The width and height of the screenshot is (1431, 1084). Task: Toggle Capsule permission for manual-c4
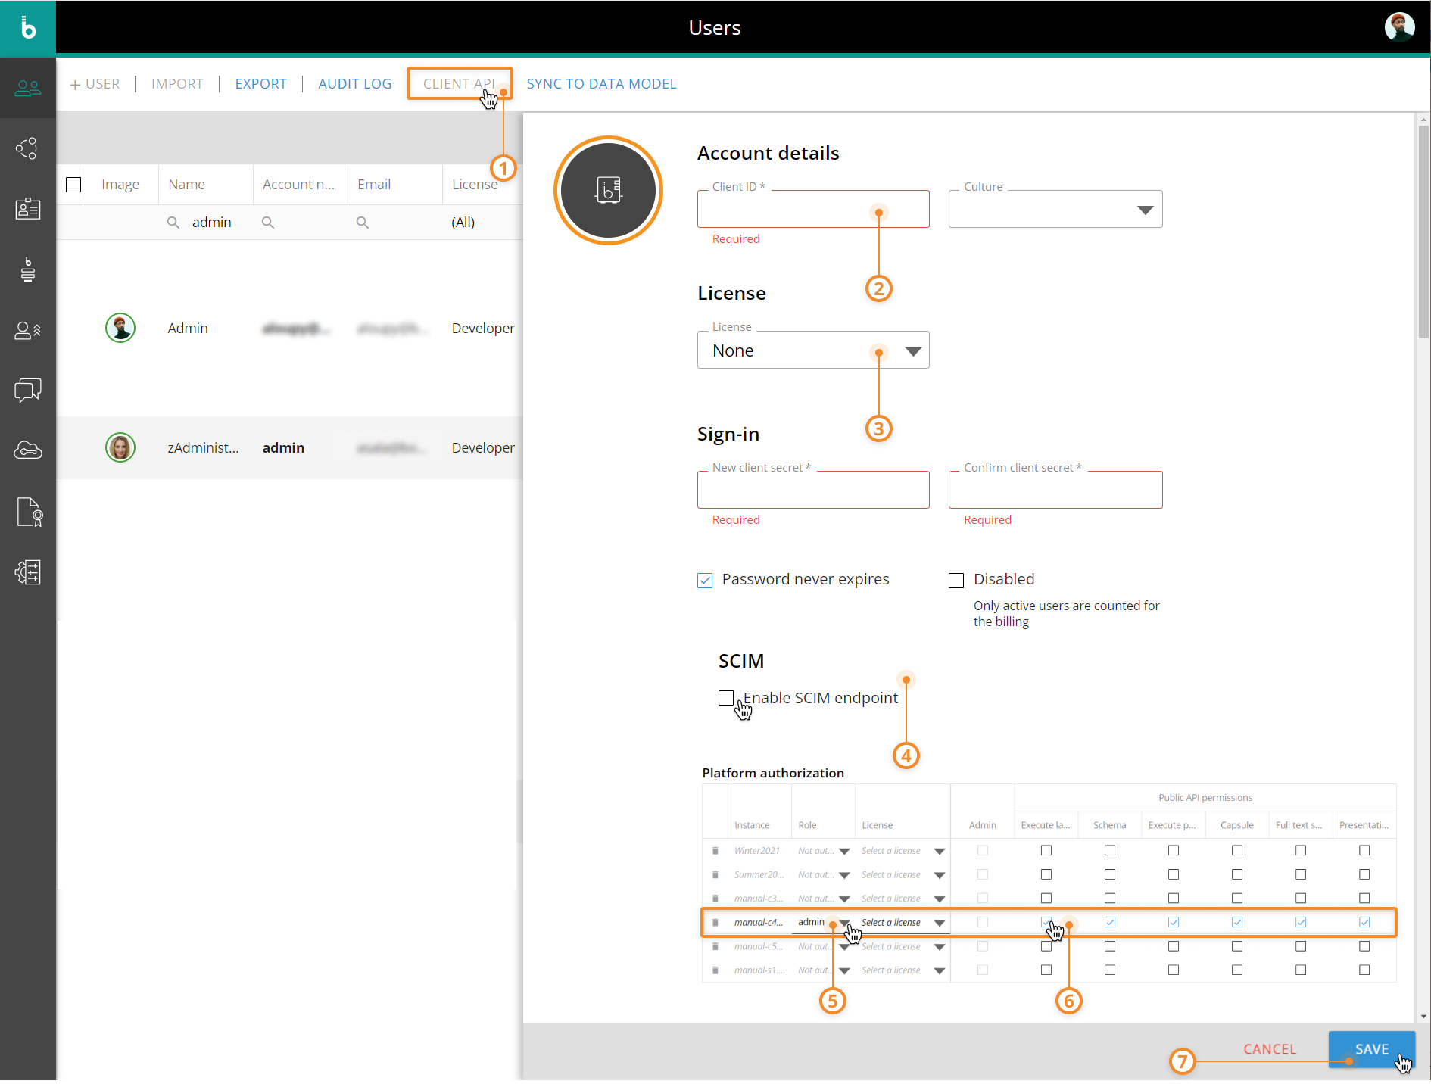[x=1237, y=922]
